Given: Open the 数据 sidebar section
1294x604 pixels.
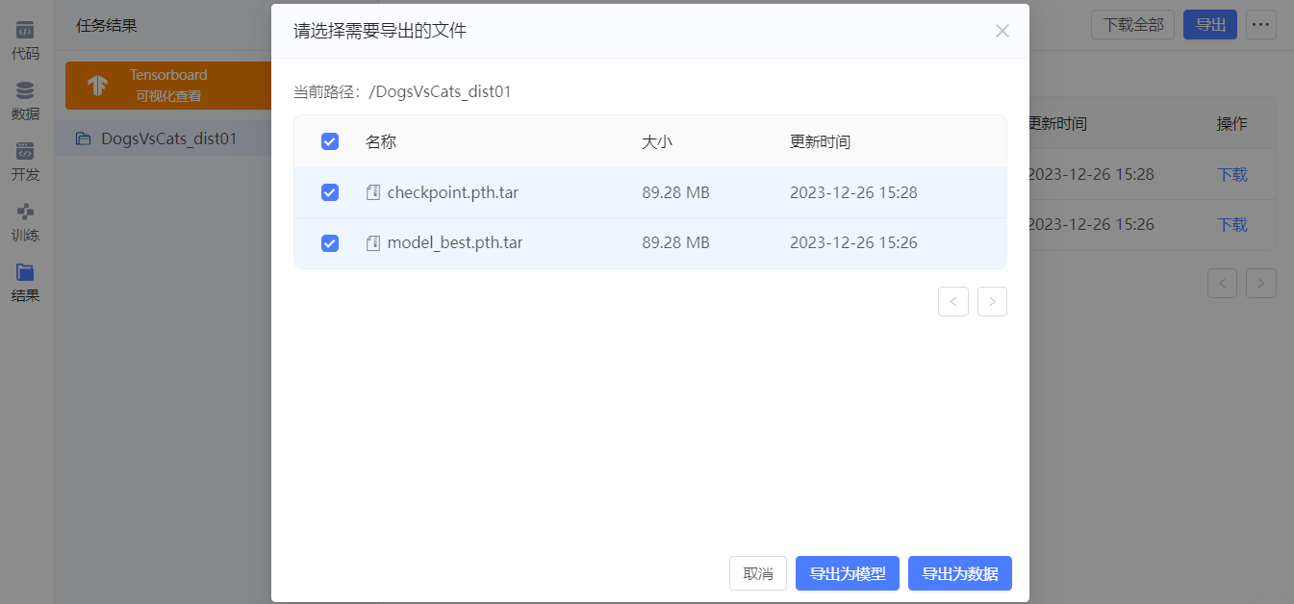Looking at the screenshot, I should point(26,101).
